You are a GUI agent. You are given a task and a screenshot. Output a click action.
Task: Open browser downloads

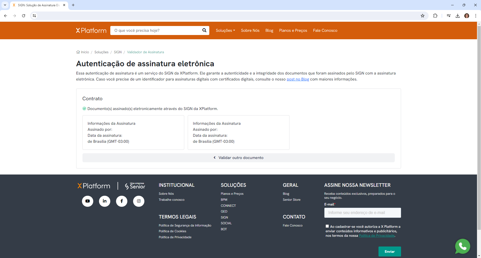coord(458,16)
